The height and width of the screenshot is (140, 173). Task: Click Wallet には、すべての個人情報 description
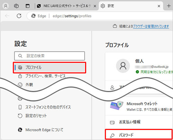coord(150,109)
